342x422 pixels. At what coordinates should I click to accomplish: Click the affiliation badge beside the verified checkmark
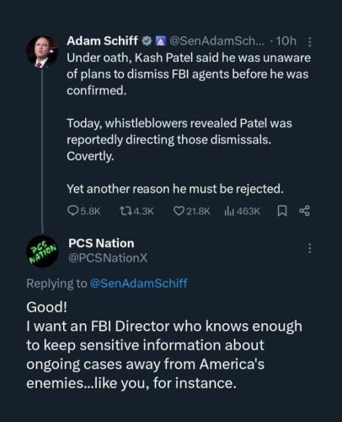[160, 41]
